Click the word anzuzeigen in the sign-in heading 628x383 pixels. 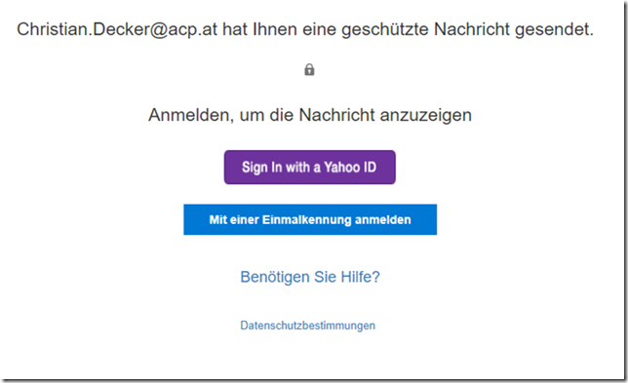(x=426, y=115)
